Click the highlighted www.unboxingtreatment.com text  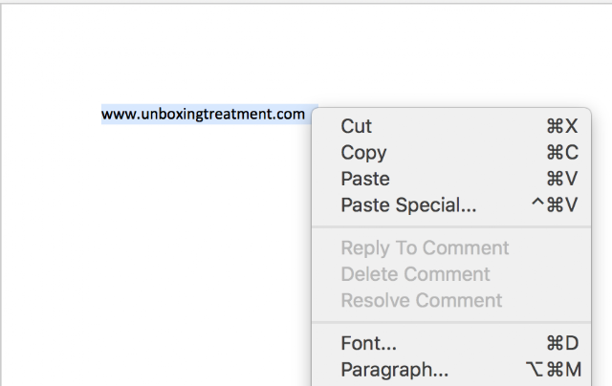[203, 115]
